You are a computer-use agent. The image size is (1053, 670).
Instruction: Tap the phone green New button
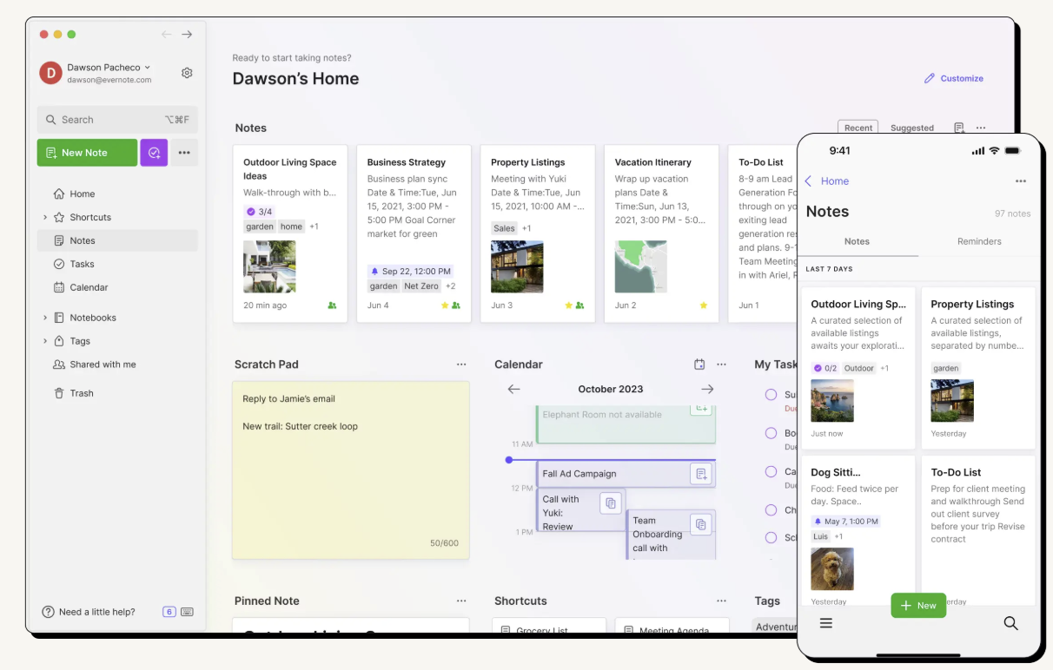click(918, 606)
